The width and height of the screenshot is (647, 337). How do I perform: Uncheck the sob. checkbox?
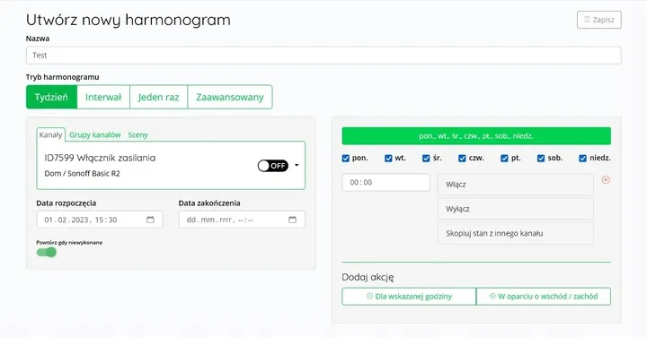pos(541,159)
